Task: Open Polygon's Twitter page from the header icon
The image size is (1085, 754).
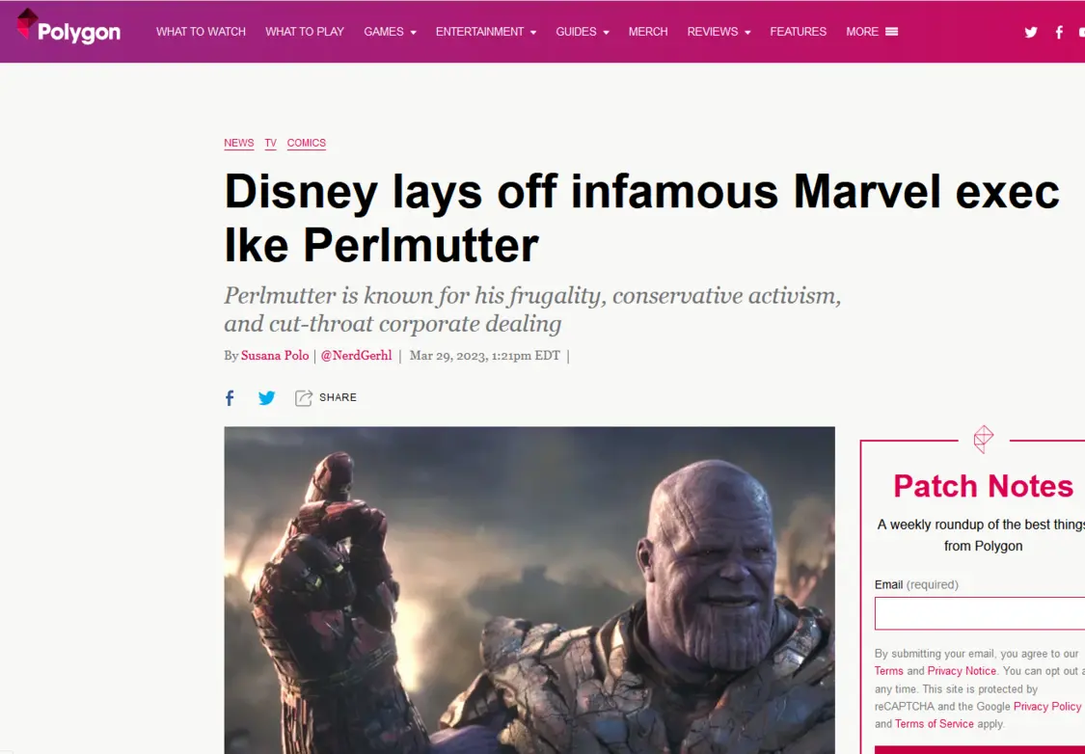Action: [1031, 32]
